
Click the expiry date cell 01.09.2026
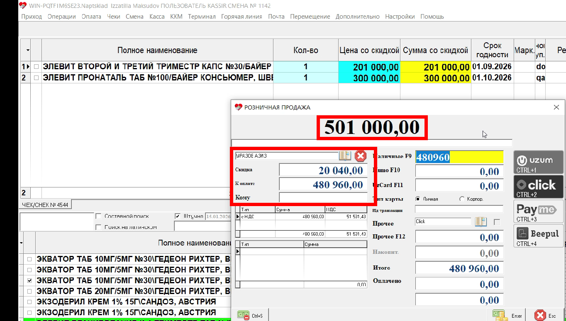492,67
